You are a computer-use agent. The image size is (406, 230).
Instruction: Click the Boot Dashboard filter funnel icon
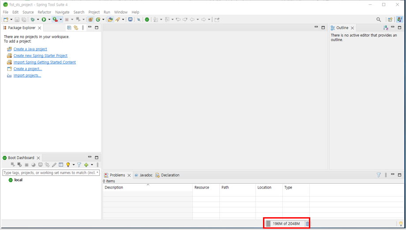[x=79, y=165]
